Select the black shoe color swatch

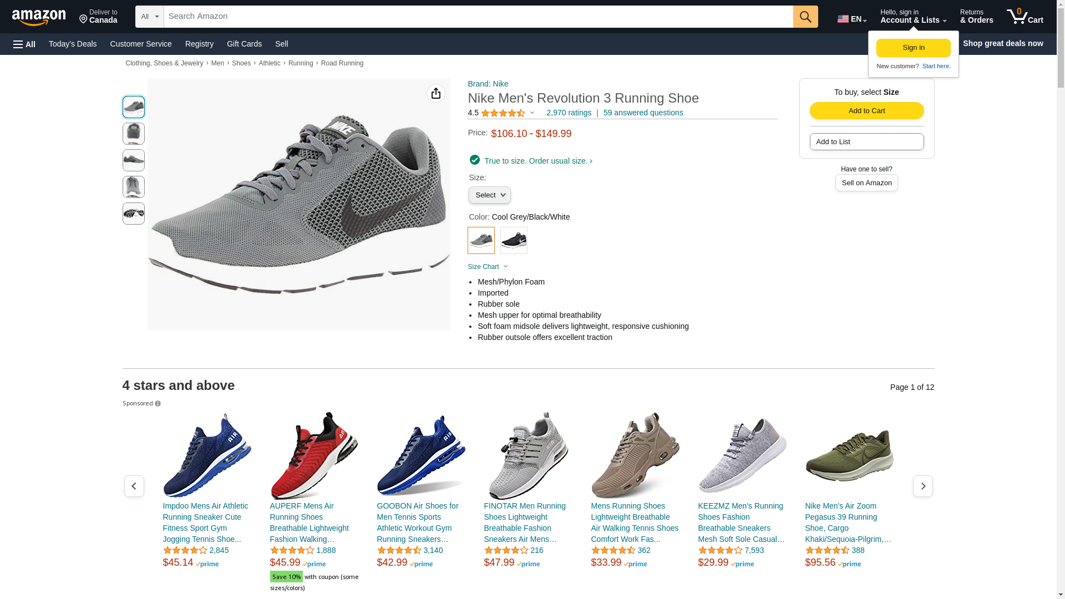(514, 240)
